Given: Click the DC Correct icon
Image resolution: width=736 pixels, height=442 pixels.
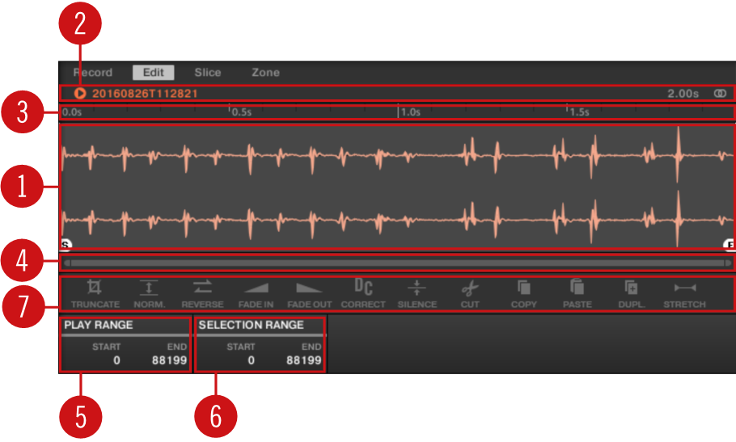Looking at the screenshot, I should click(363, 287).
